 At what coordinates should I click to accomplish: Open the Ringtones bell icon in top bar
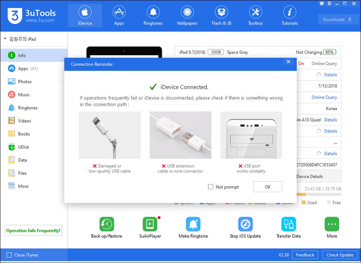tap(153, 12)
